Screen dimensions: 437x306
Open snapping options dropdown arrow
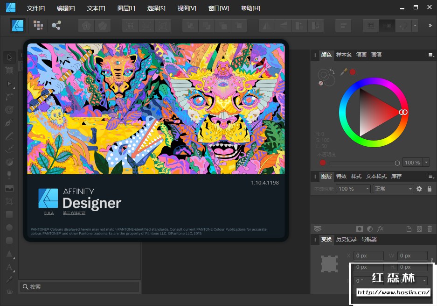pyautogui.click(x=415, y=26)
